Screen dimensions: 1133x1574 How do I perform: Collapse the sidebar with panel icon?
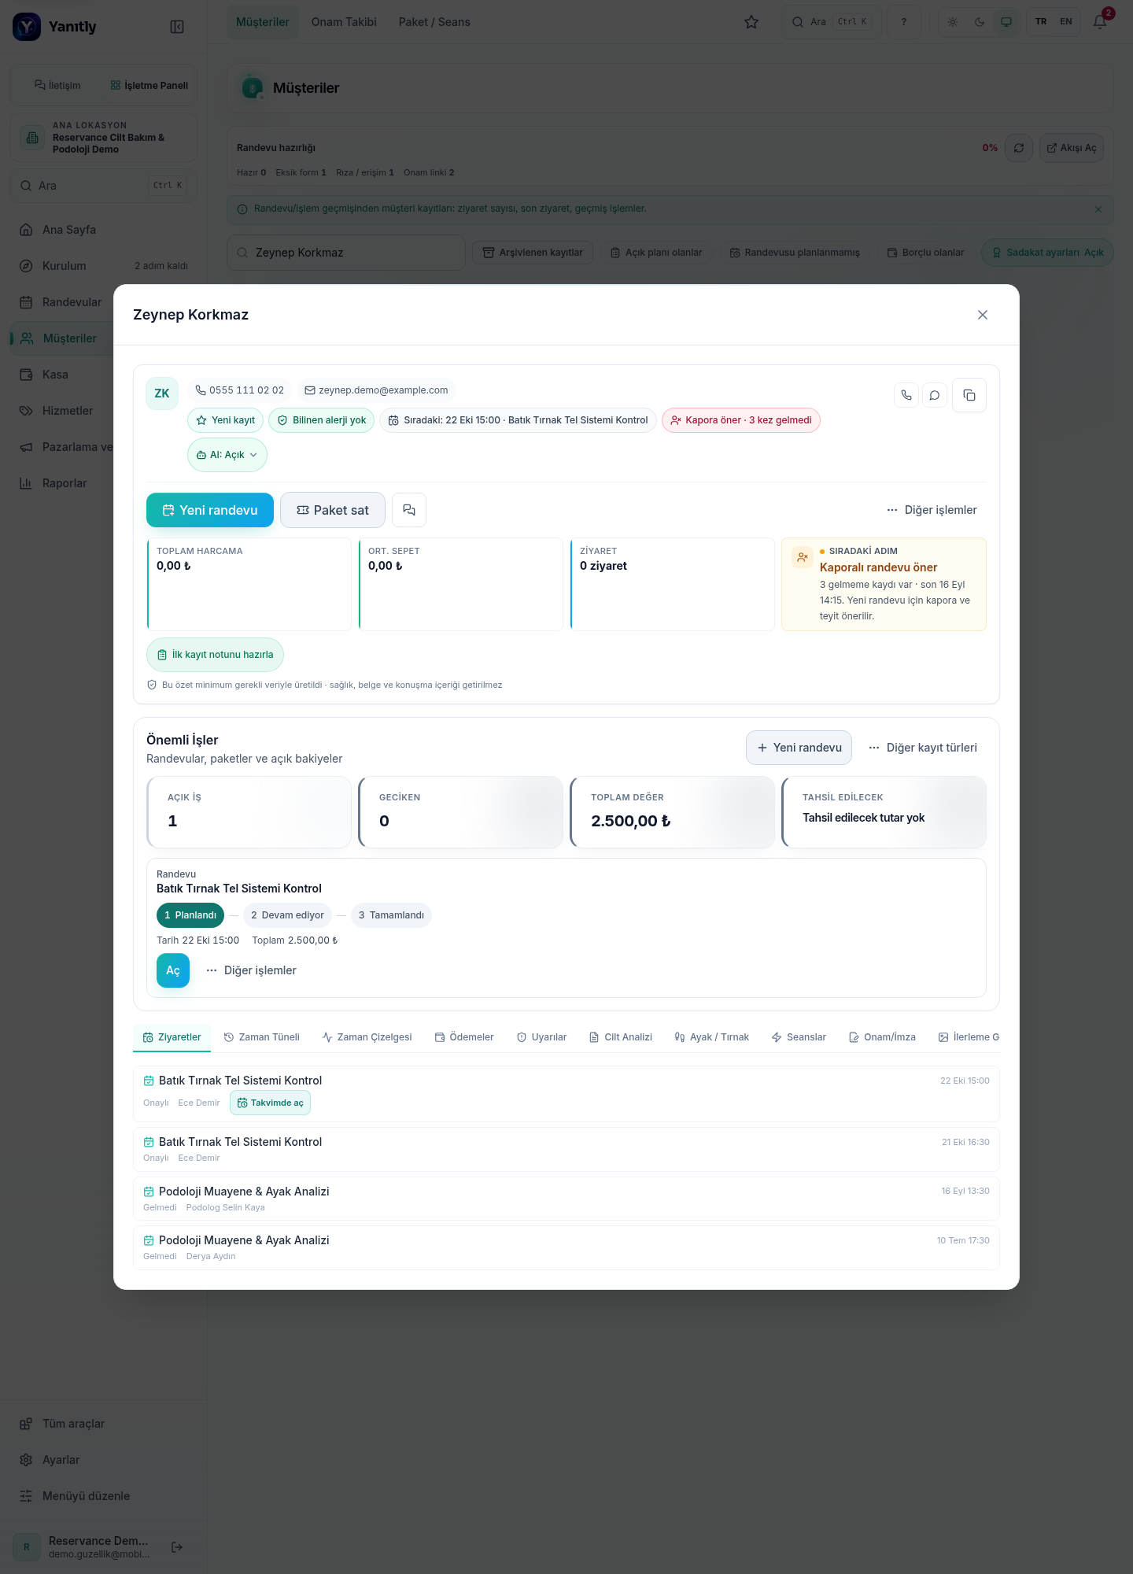[x=177, y=27]
